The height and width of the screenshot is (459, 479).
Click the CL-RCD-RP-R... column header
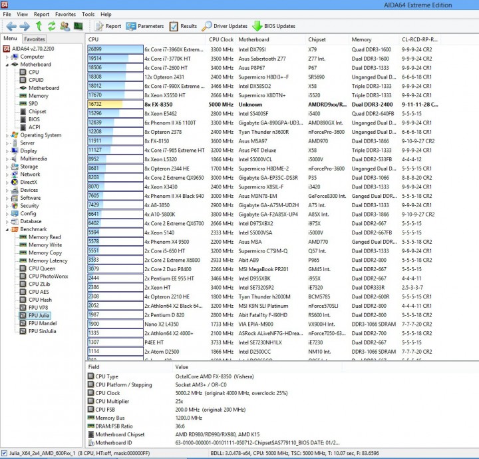coord(420,39)
